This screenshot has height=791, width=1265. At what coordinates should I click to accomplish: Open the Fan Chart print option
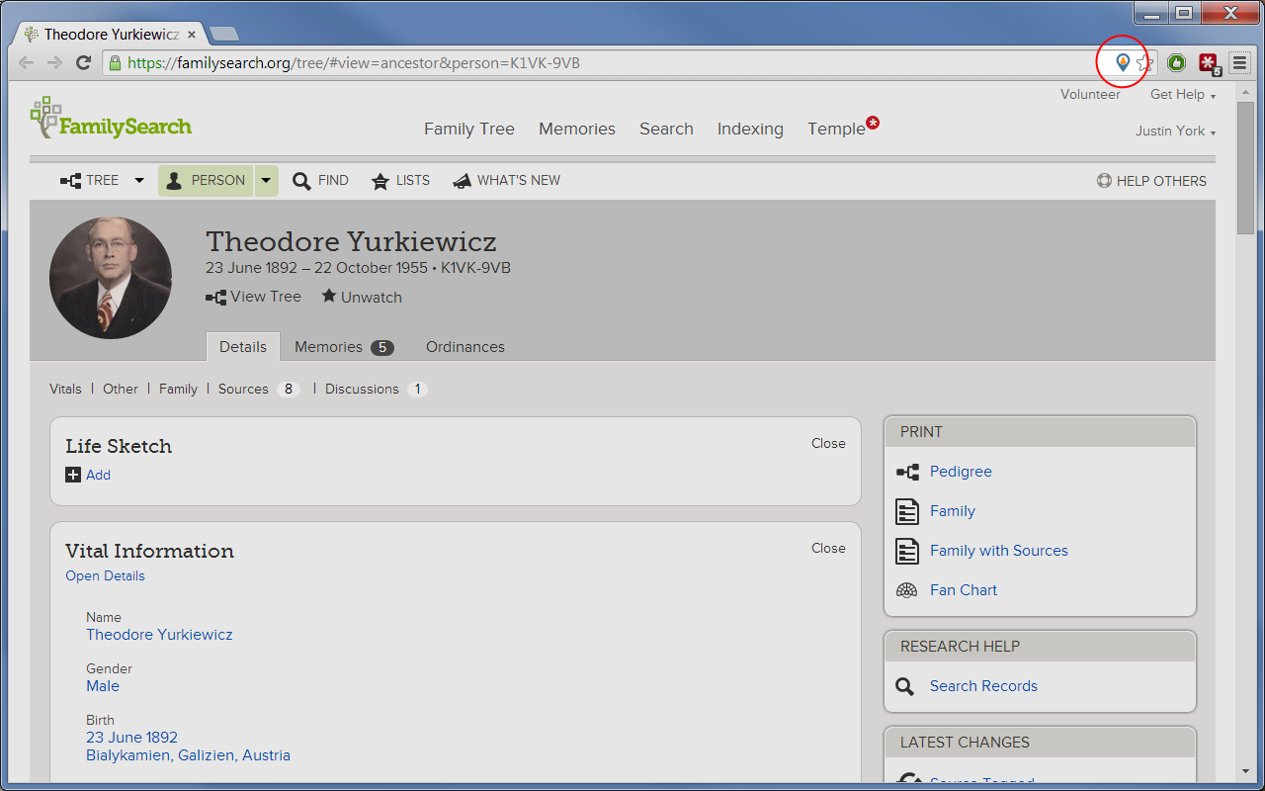click(x=964, y=590)
